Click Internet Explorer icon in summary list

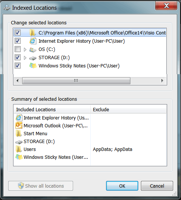click(x=19, y=118)
